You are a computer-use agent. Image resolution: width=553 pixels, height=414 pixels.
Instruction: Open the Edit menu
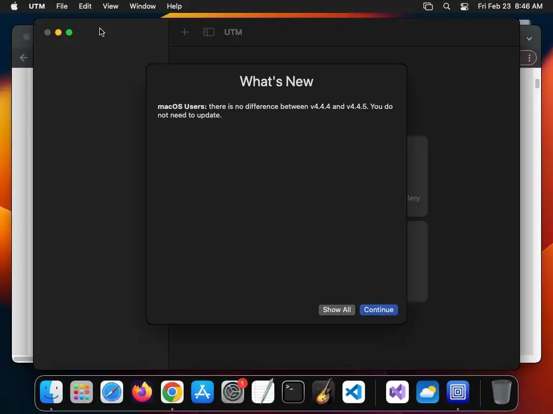point(85,6)
